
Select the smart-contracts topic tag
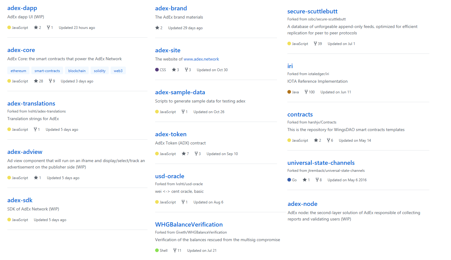point(47,71)
